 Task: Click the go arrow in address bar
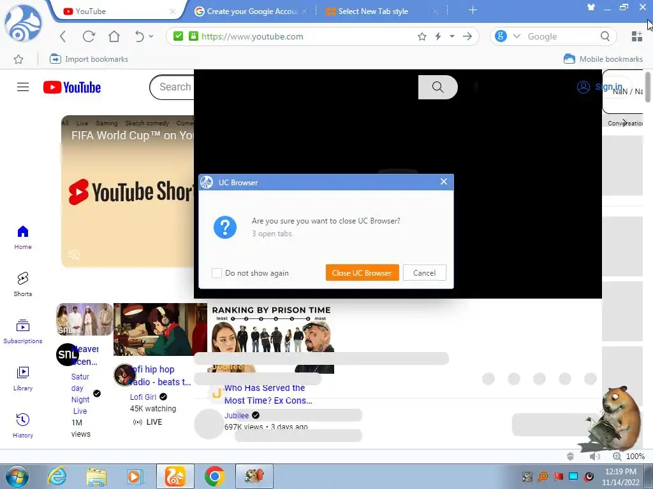[x=467, y=36]
